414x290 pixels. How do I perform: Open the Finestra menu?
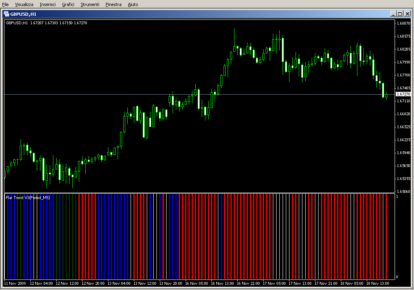tap(113, 4)
